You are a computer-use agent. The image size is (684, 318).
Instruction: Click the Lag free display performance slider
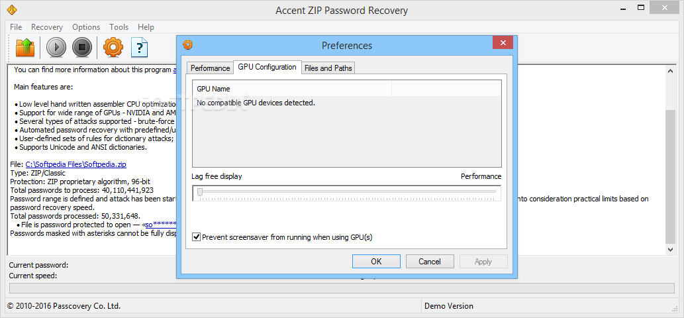click(x=346, y=193)
